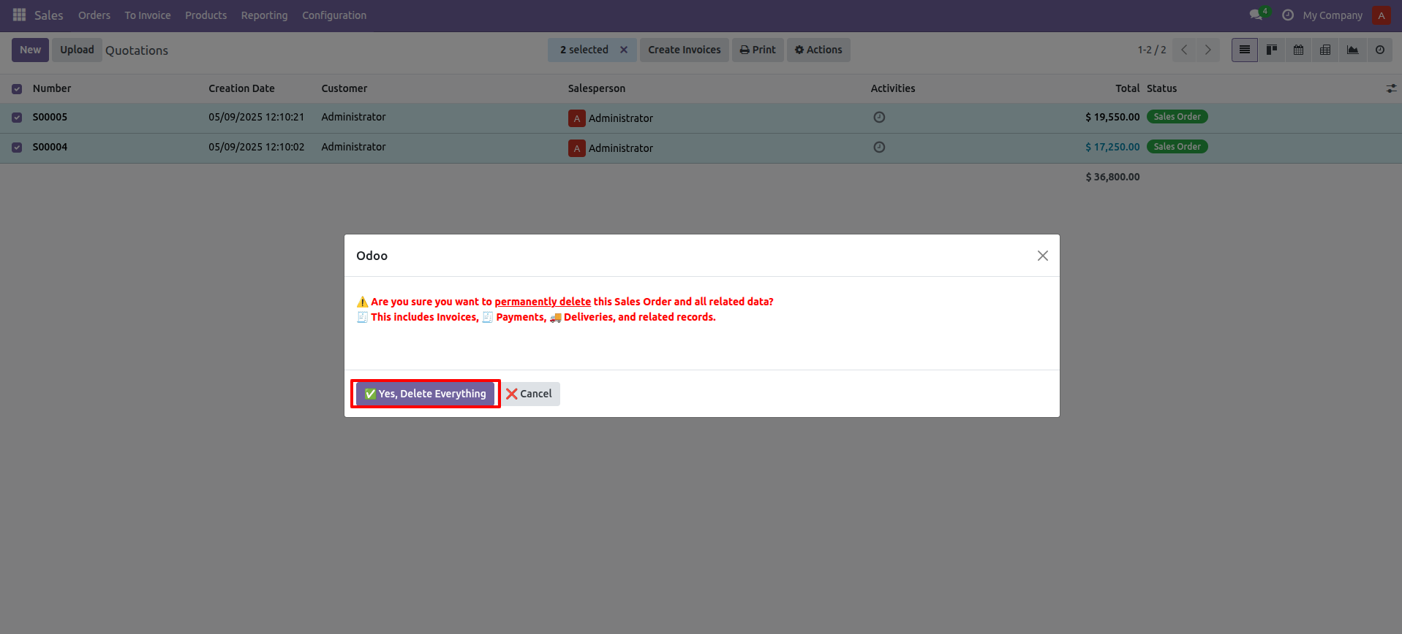Open the Reporting menu
Image resolution: width=1402 pixels, height=634 pixels.
tap(265, 15)
